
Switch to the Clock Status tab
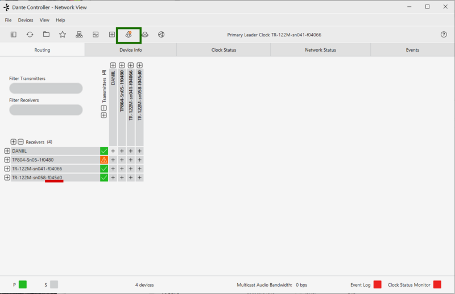coord(224,50)
